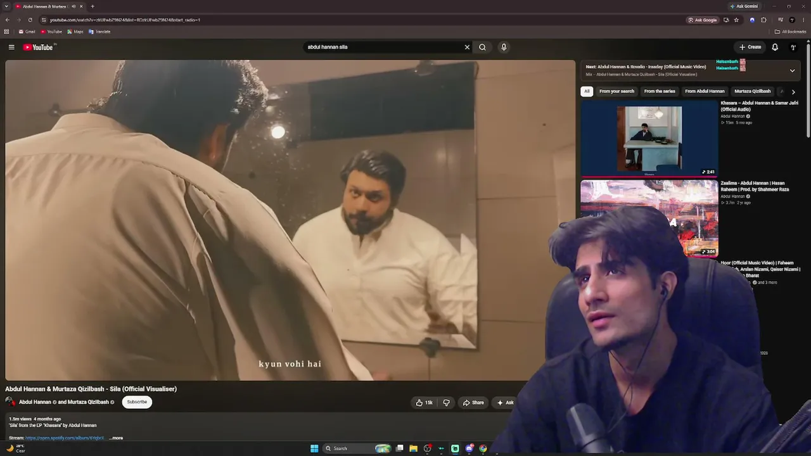The height and width of the screenshot is (456, 811).
Task: Select the Murtaza Qizilbash chip
Action: [x=753, y=91]
